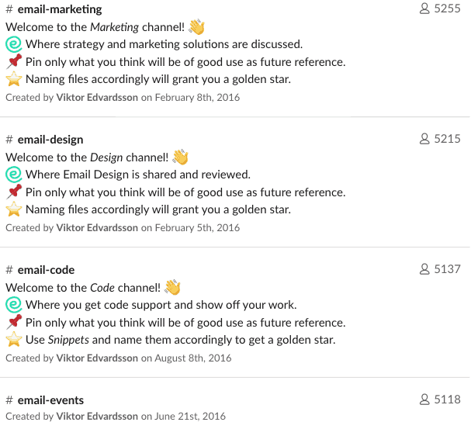The width and height of the screenshot is (471, 429).
Task: Click the waving hand emoji in Marketing welcome
Action: (196, 26)
